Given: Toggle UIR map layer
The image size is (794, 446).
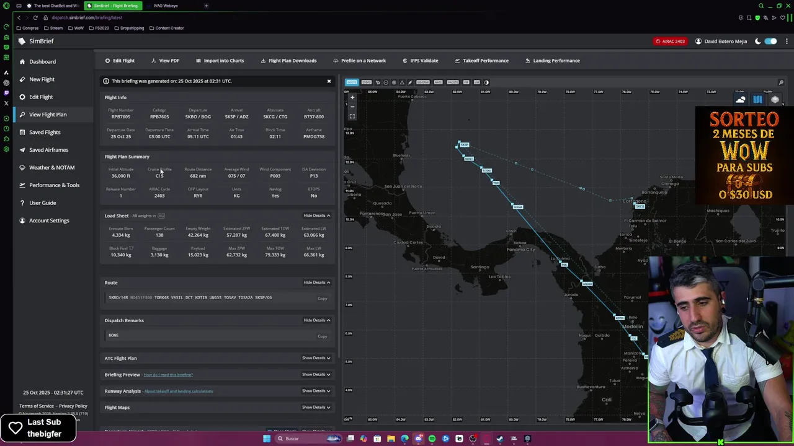Looking at the screenshot, I should (476, 82).
